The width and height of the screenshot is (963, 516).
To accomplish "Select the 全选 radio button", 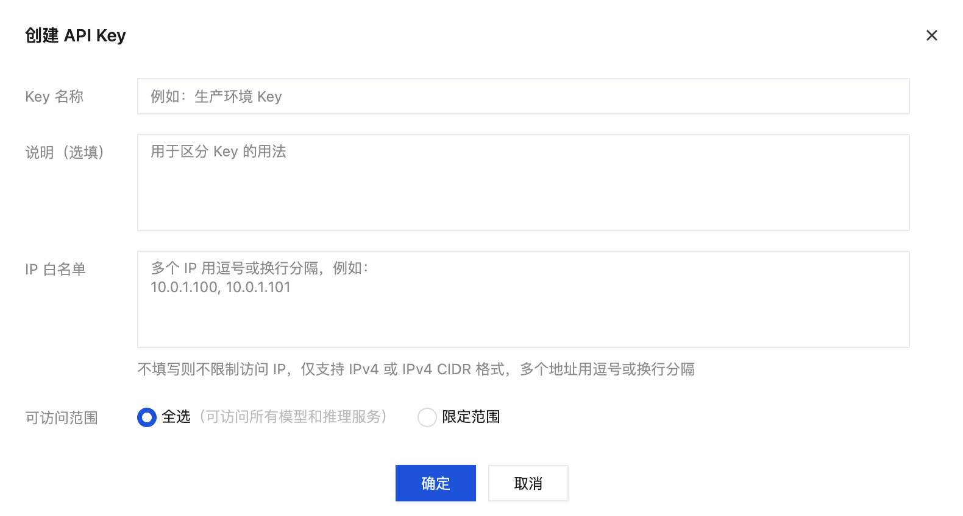I will point(147,417).
